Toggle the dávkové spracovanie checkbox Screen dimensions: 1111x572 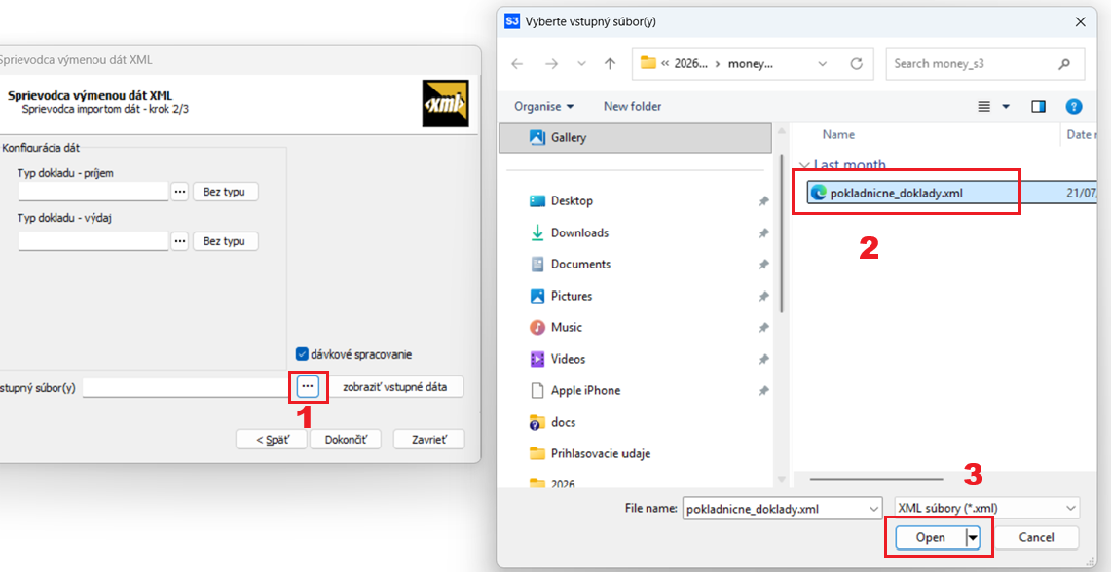pos(303,354)
